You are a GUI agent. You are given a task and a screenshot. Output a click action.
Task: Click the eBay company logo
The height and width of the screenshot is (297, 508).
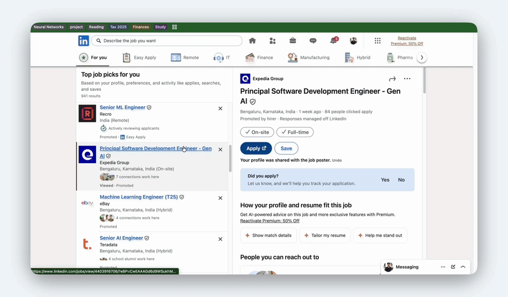coord(87,203)
